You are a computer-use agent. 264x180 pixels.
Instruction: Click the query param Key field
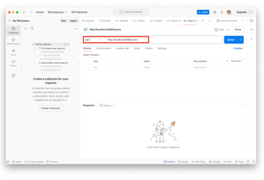coord(117,67)
